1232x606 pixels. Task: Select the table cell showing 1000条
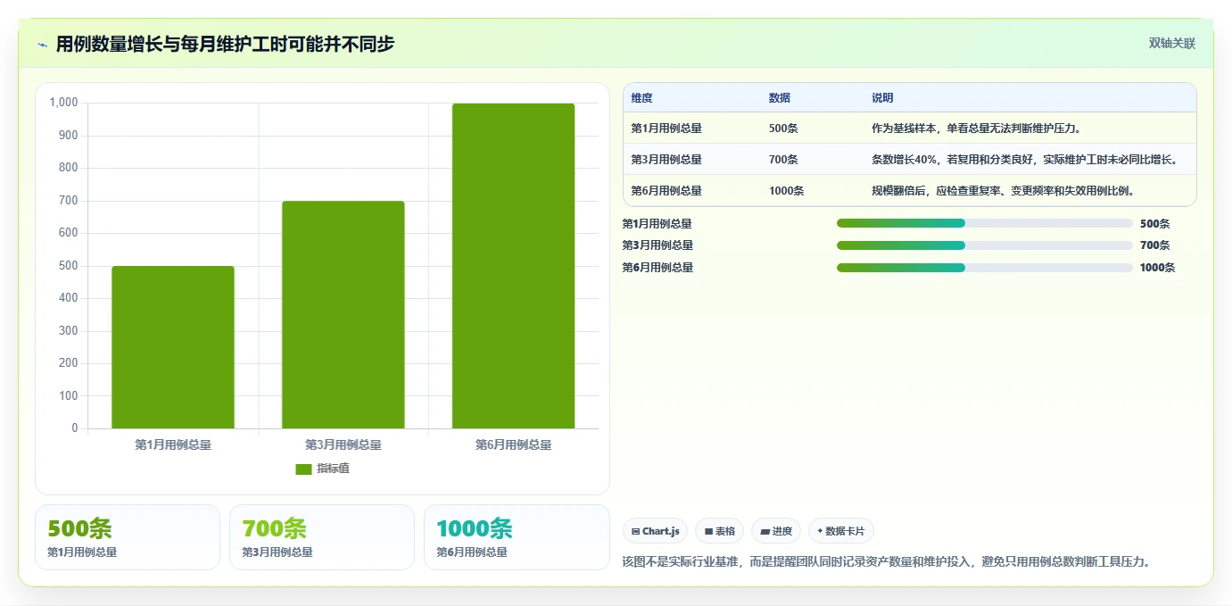786,191
